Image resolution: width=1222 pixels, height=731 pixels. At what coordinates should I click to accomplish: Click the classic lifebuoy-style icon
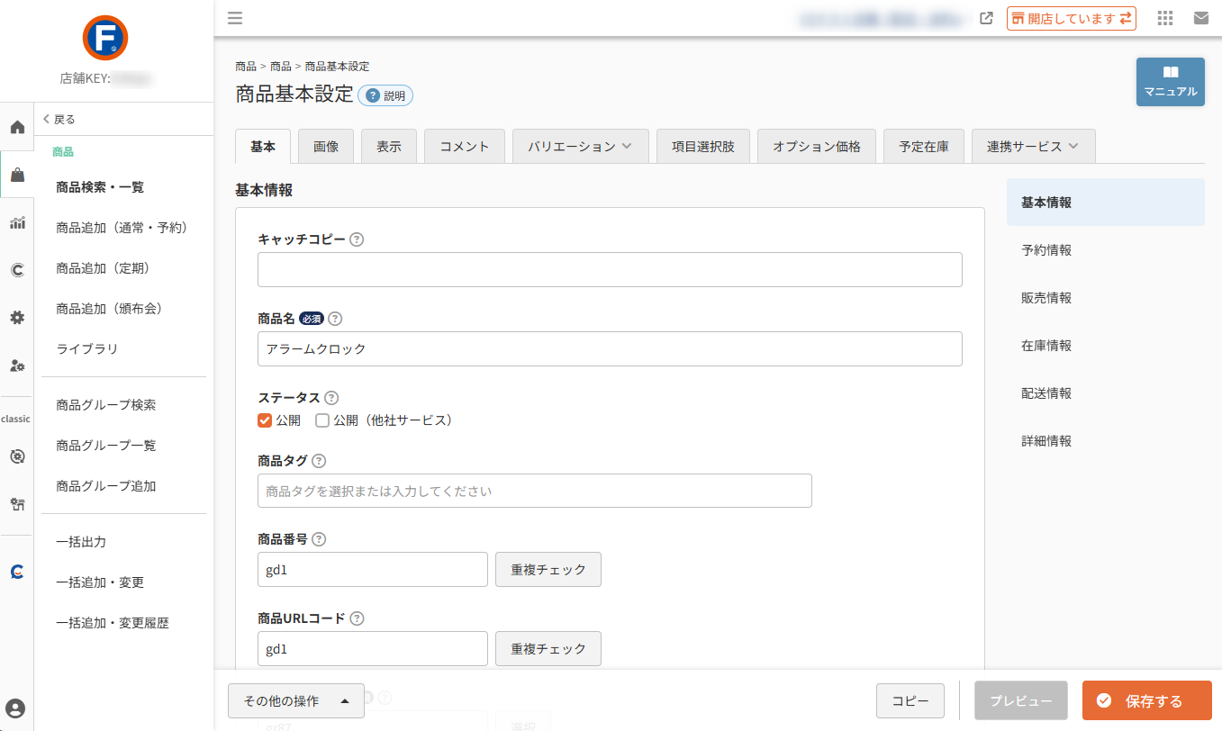point(17,456)
